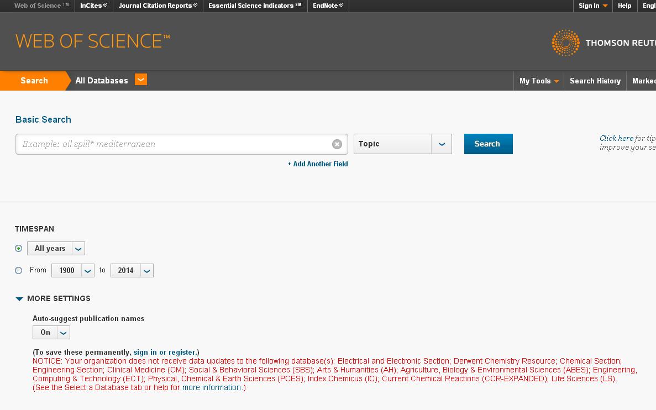The height and width of the screenshot is (410, 656).
Task: Open the 1900 start year dropdown
Action: (x=87, y=271)
